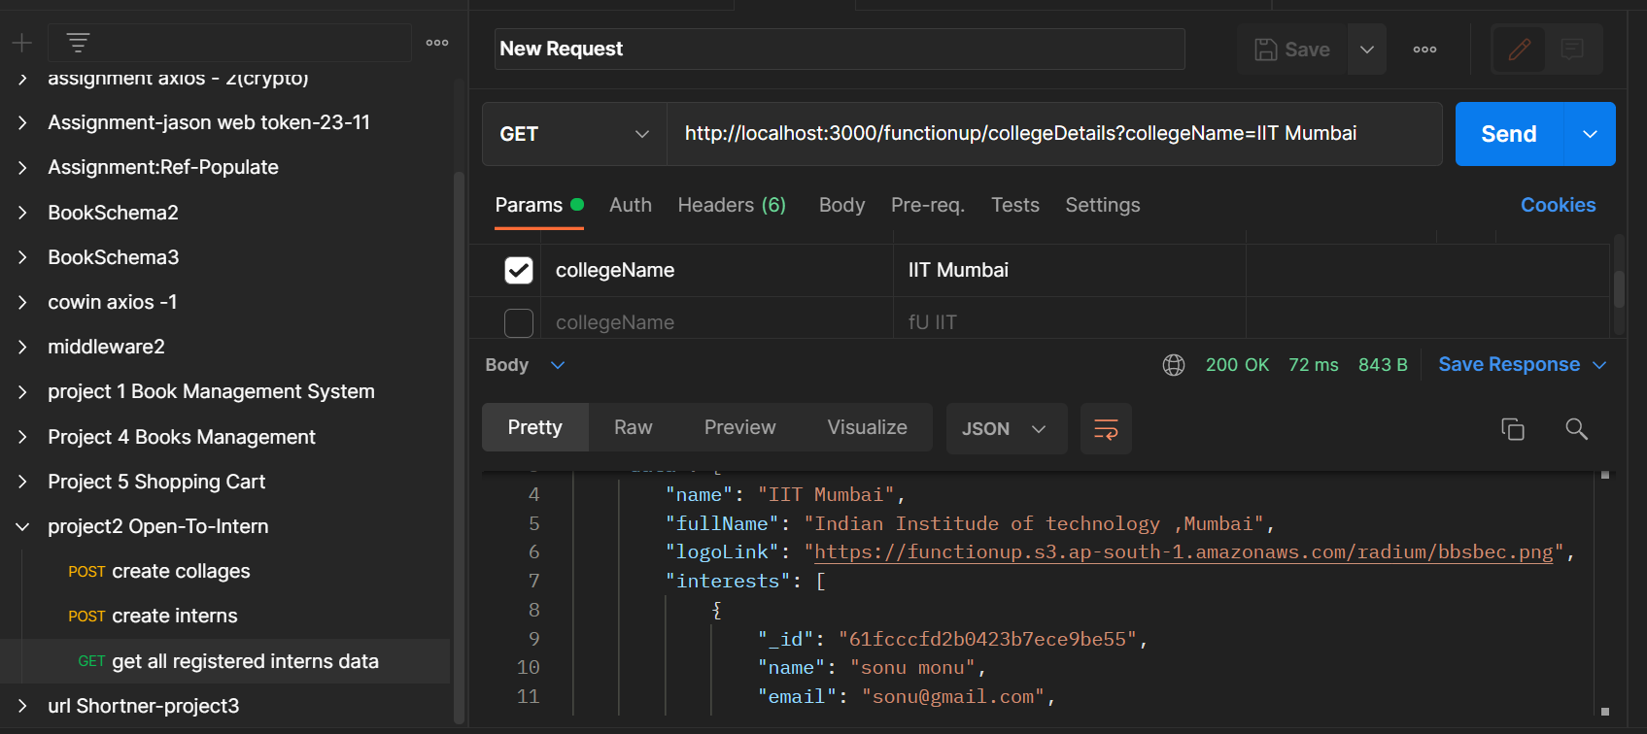
Task: Switch to the Auth tab
Action: pyautogui.click(x=631, y=205)
